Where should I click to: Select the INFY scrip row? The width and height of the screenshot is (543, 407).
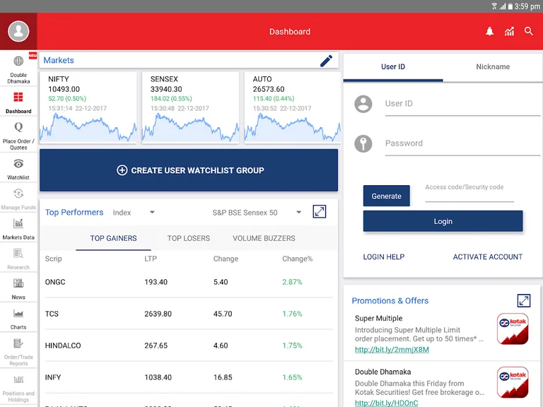pyautogui.click(x=189, y=377)
